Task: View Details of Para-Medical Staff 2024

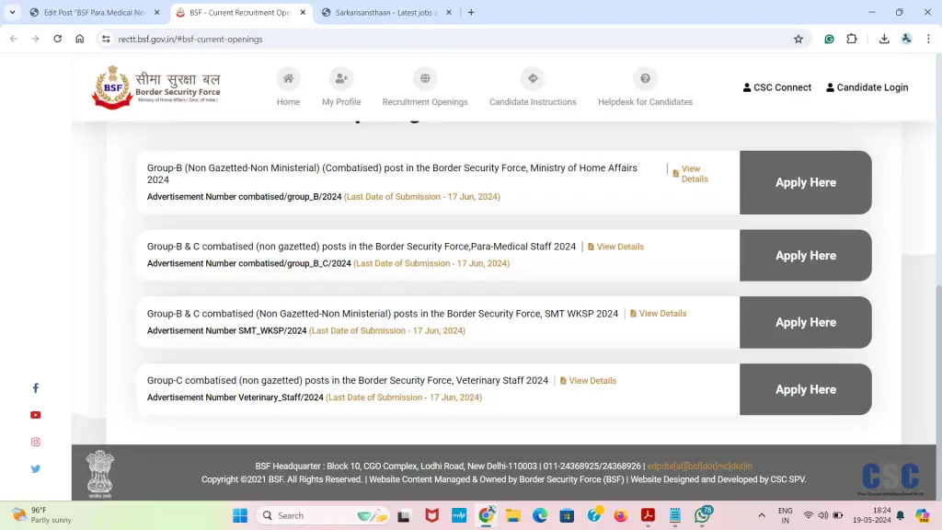Action: [615, 247]
